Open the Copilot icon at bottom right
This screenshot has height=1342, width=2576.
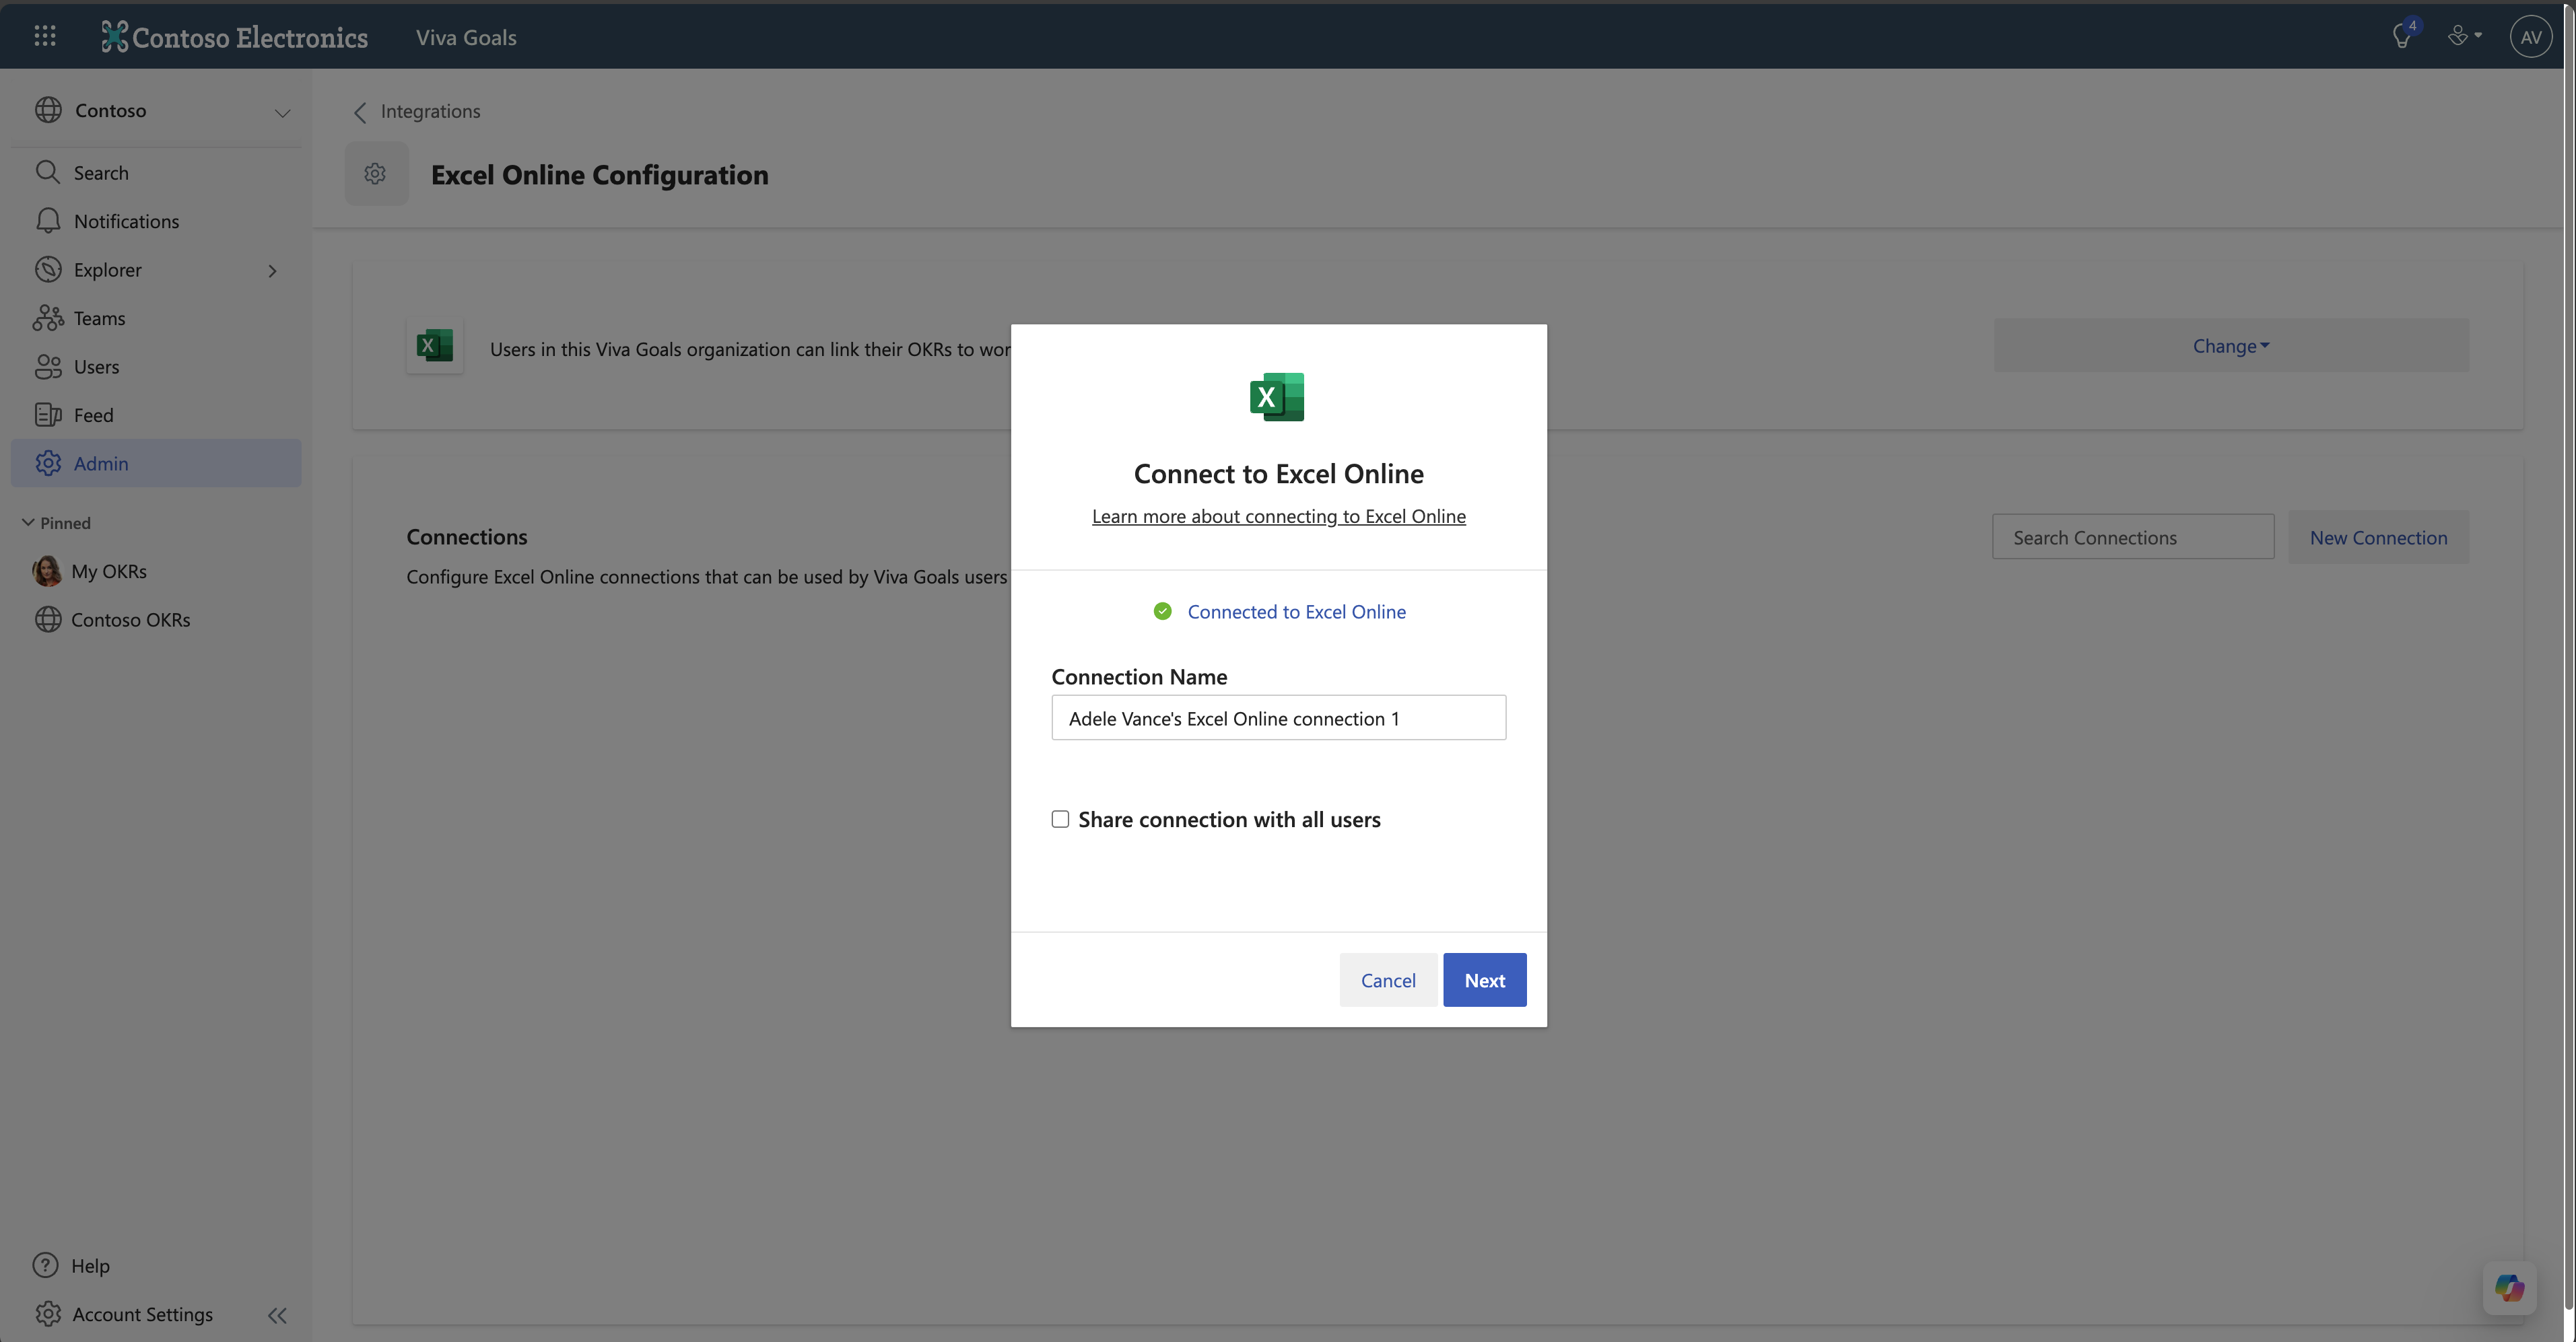(2509, 1287)
